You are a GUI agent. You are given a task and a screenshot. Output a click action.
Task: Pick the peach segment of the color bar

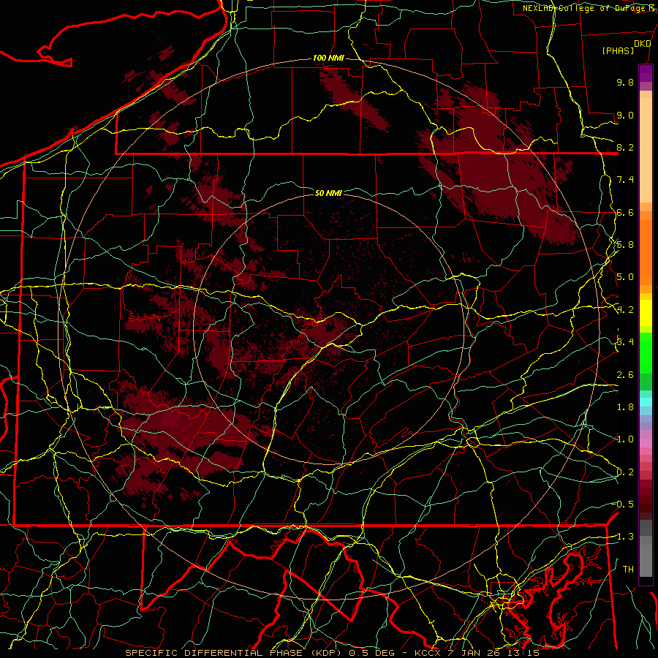point(646,150)
